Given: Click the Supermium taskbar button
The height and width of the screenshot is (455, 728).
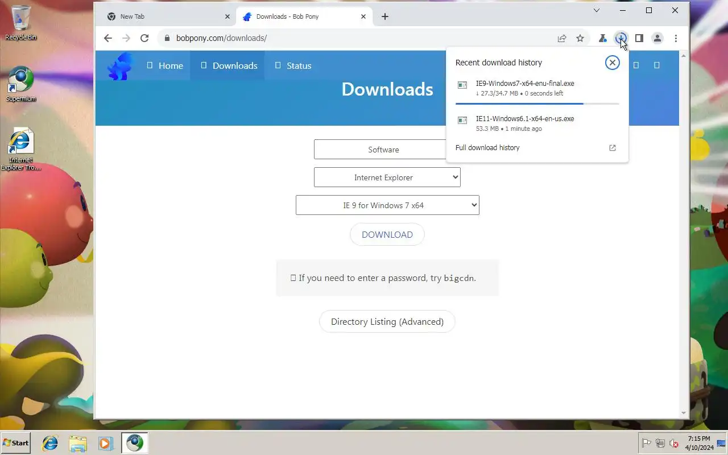Looking at the screenshot, I should (135, 443).
